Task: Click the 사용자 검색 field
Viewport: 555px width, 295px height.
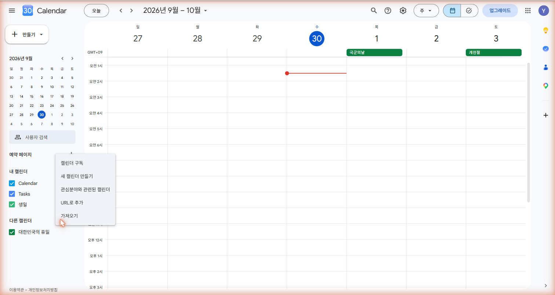Action: [x=42, y=137]
